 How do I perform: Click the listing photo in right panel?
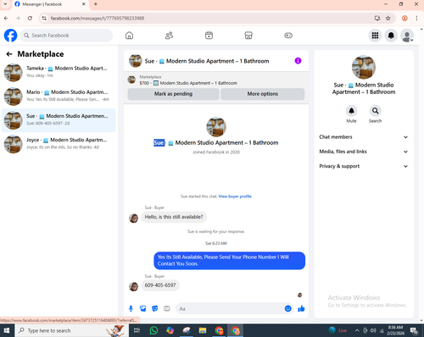(x=364, y=67)
